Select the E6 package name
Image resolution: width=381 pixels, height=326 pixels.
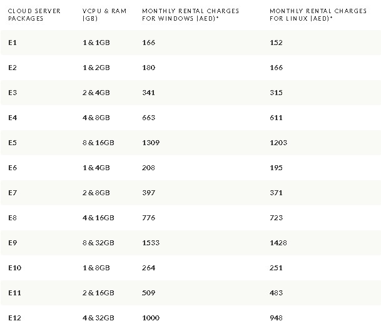pos(13,168)
